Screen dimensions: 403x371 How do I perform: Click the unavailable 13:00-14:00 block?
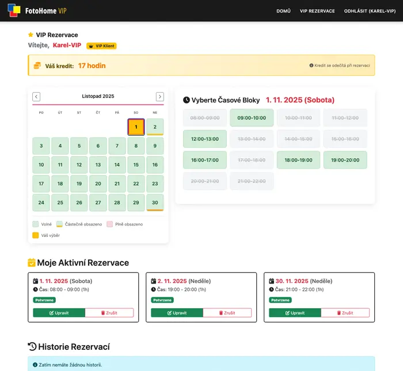tap(252, 139)
